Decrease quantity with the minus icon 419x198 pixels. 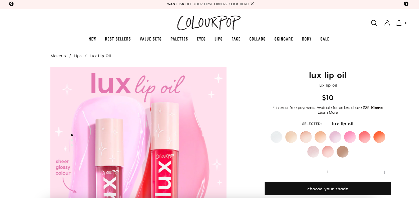[271, 172]
